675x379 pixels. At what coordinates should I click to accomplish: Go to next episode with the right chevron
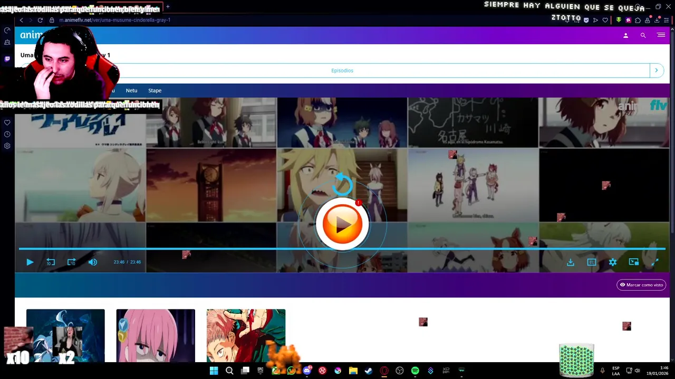click(x=657, y=71)
